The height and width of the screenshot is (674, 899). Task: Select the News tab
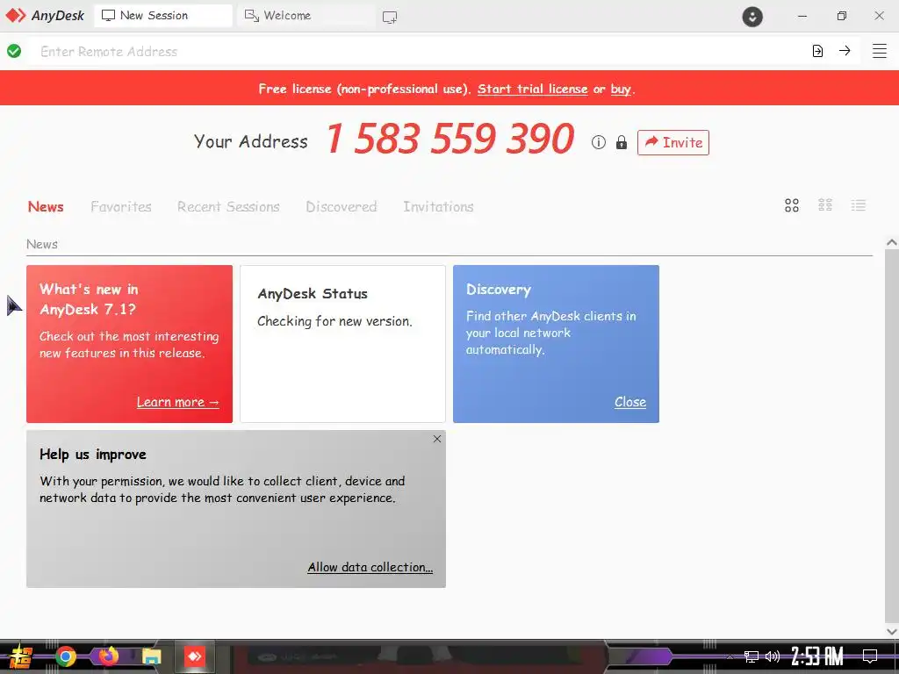(46, 206)
